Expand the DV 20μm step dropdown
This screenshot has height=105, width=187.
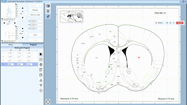[x=22, y=34]
